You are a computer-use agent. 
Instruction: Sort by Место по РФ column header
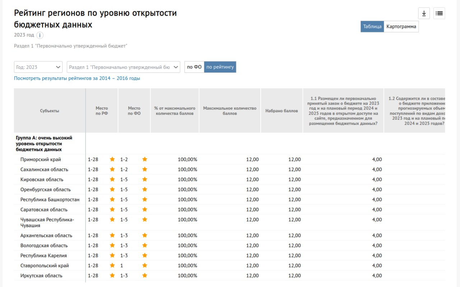click(102, 111)
